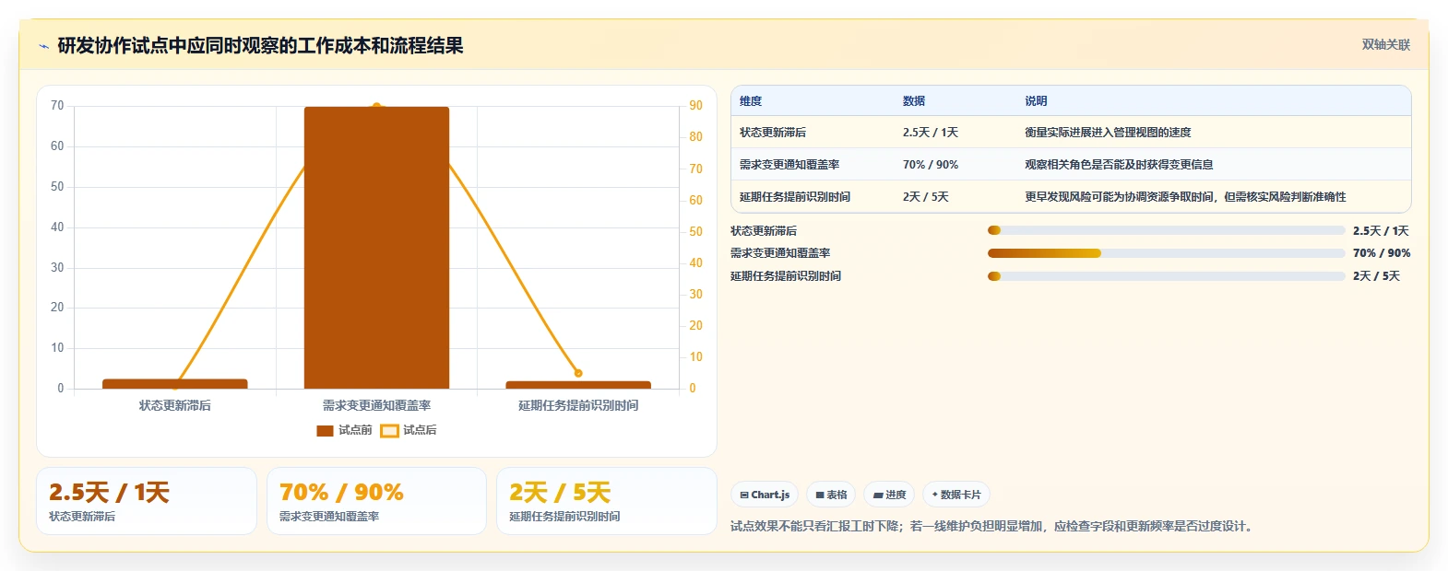Select the 数据卡片 tag chip
The image size is (1448, 571).
[x=956, y=495]
